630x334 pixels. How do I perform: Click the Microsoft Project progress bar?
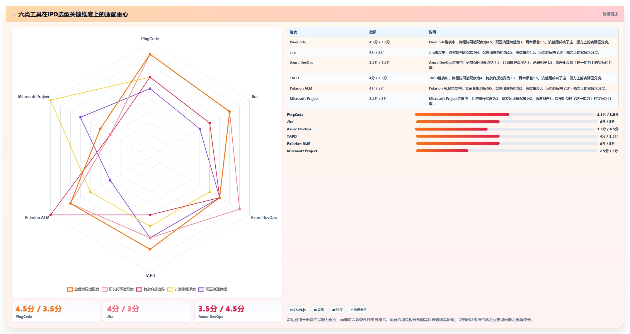click(x=506, y=151)
